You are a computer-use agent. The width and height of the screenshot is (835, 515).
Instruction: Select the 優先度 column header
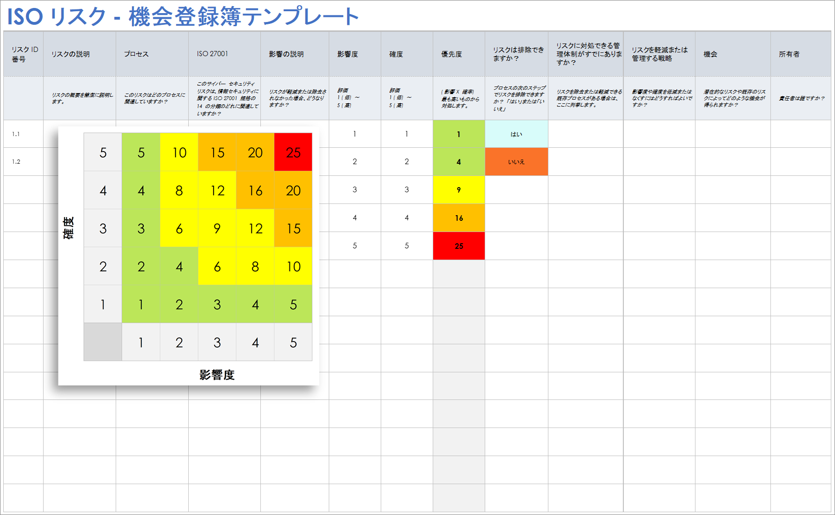coord(459,54)
